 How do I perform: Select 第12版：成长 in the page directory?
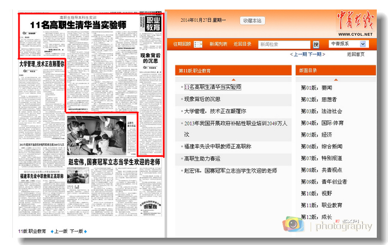(316, 217)
